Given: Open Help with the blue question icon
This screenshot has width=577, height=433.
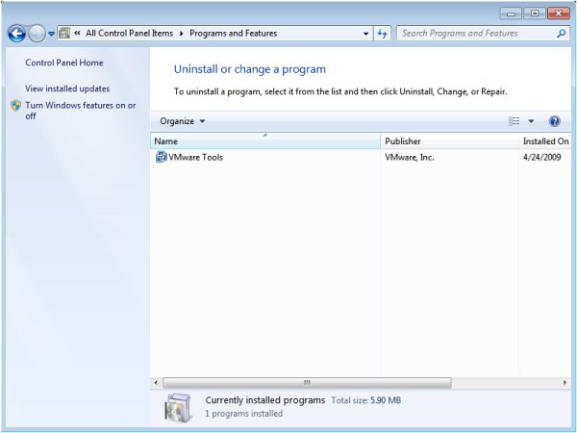Looking at the screenshot, I should [x=554, y=121].
